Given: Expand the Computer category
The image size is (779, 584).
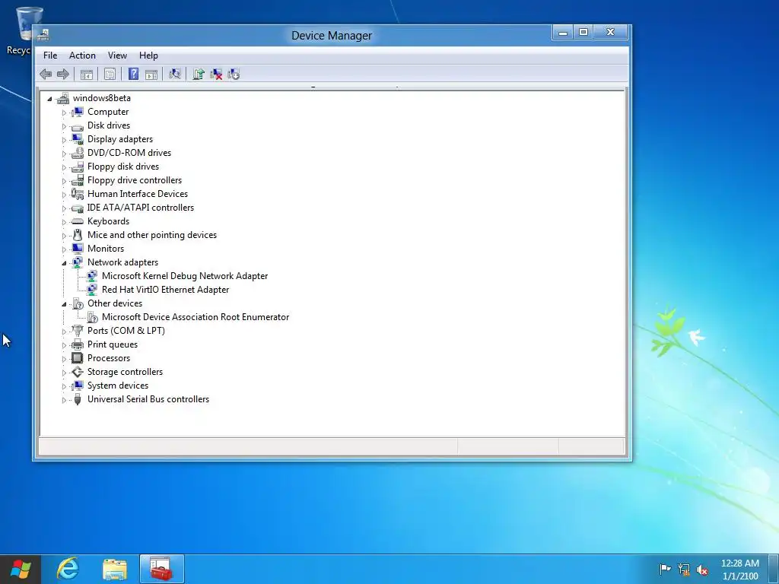Looking at the screenshot, I should (64, 113).
